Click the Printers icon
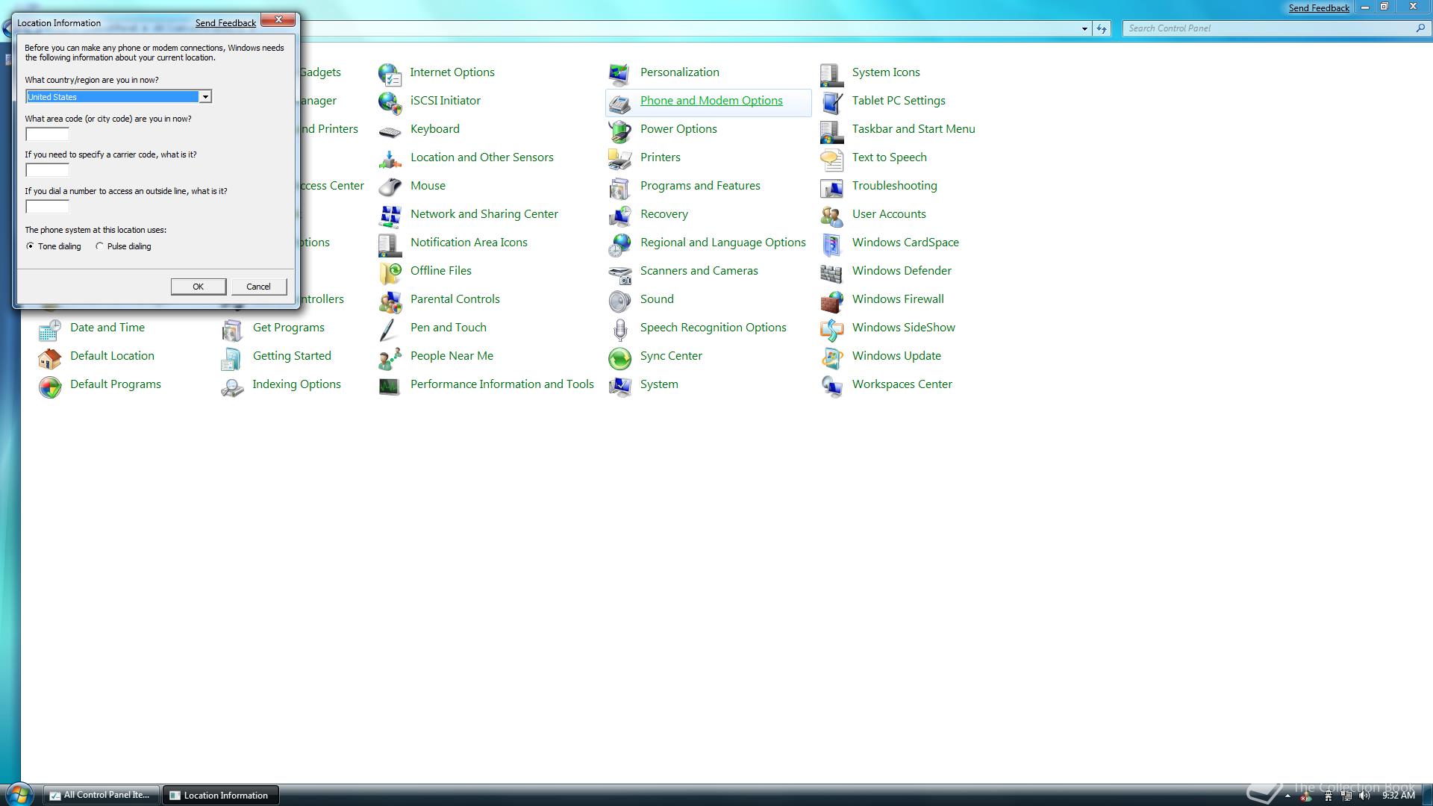 pos(619,159)
